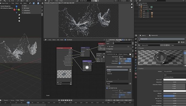Screen dimensions: 186x106
Task: Expand the Annotations panel
Action: (27, 13)
